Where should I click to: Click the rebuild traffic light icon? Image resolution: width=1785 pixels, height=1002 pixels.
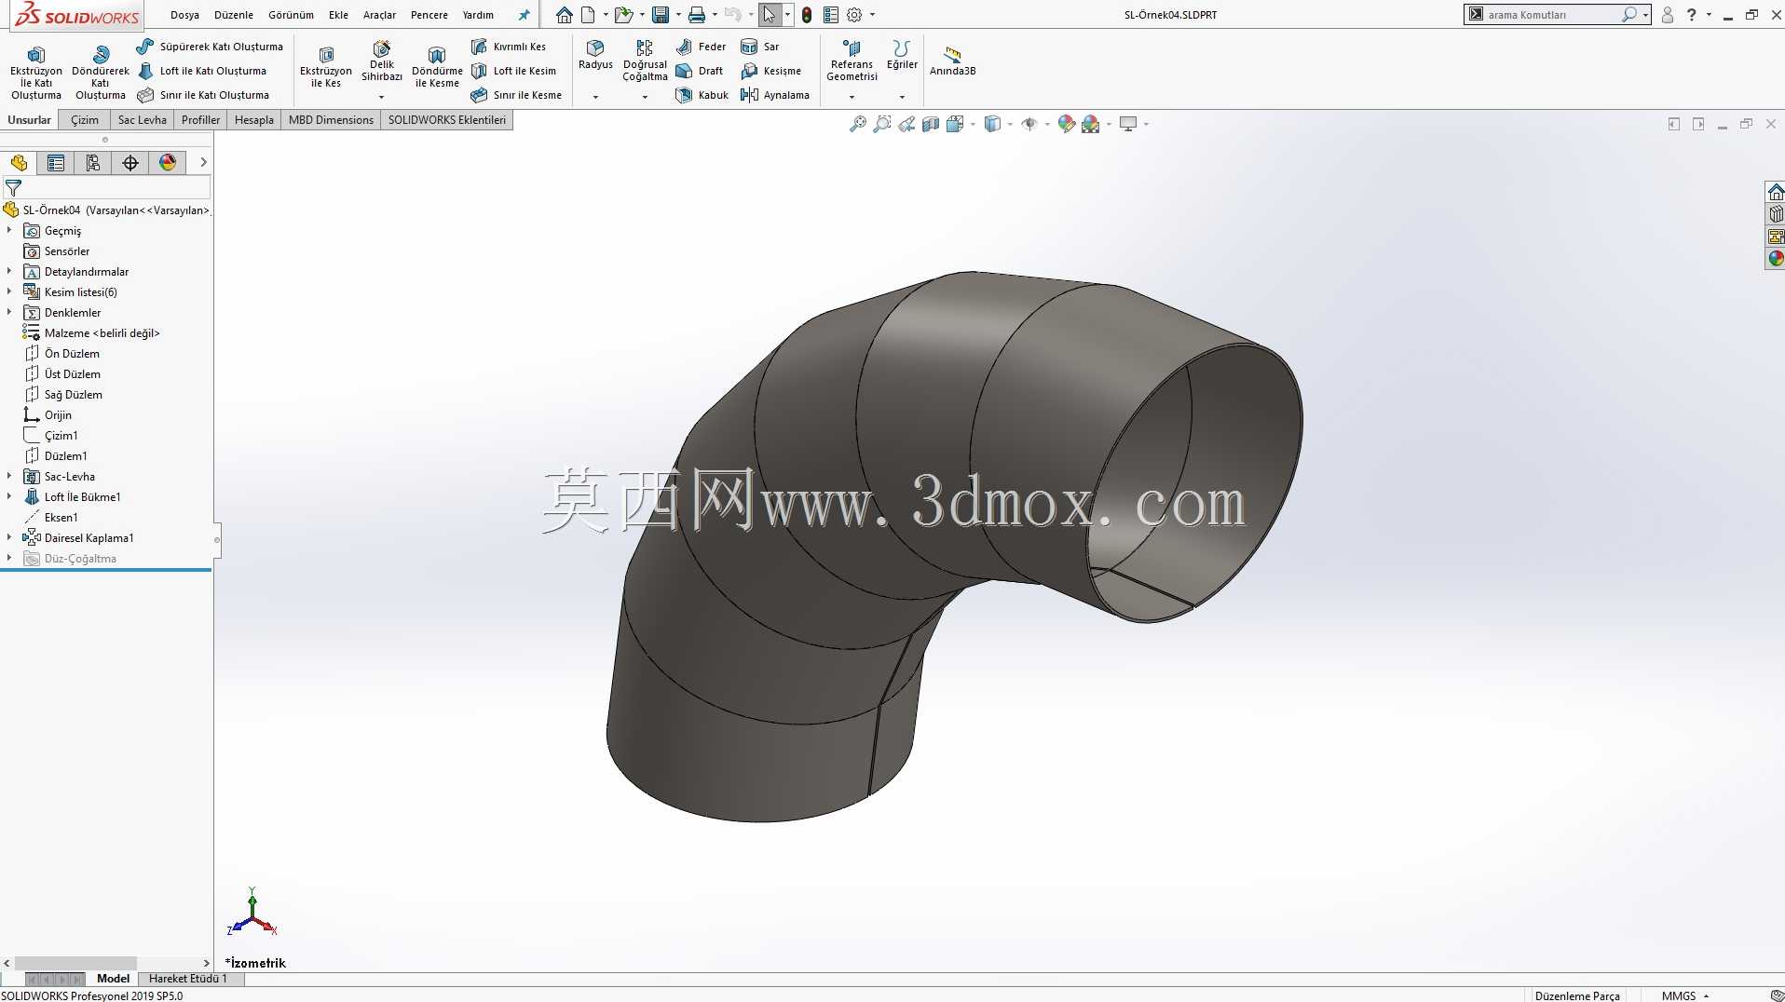coord(807,15)
